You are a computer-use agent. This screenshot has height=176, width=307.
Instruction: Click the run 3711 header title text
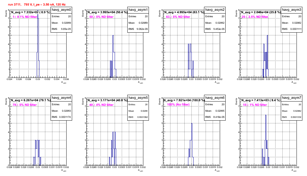click(x=37, y=4)
